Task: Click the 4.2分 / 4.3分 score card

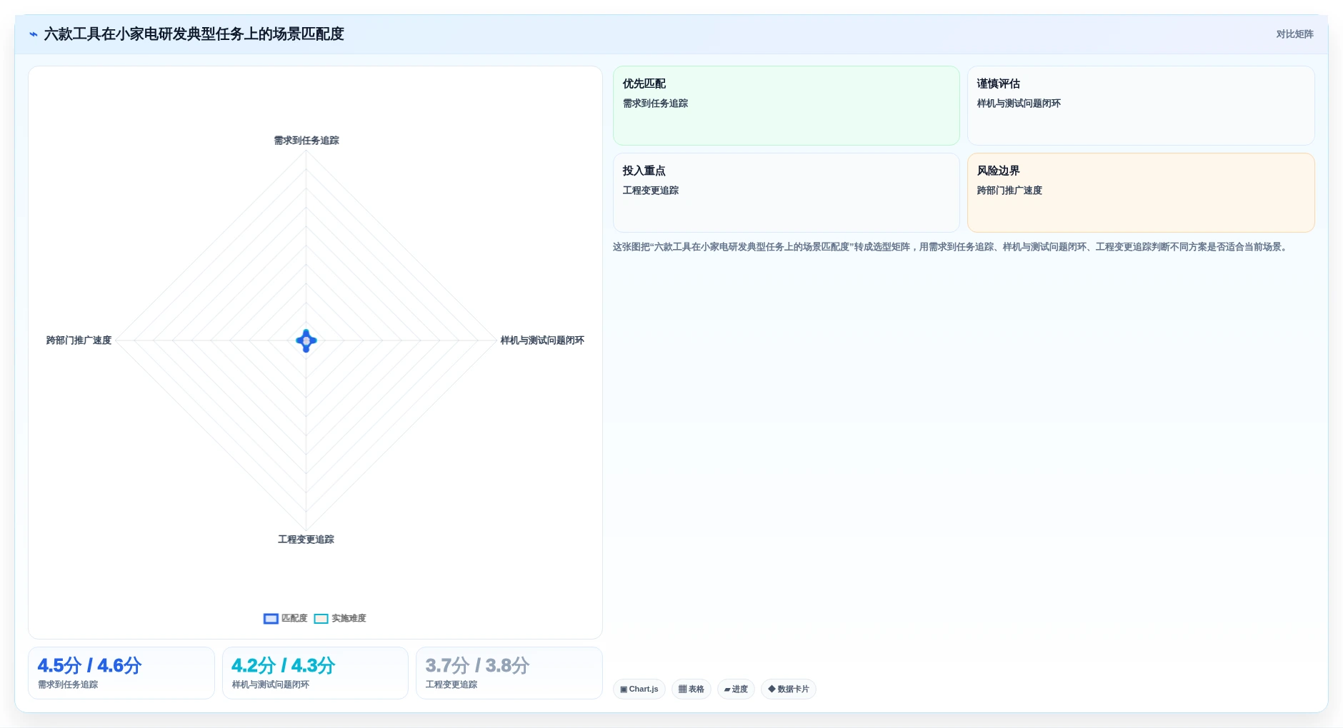Action: point(315,673)
